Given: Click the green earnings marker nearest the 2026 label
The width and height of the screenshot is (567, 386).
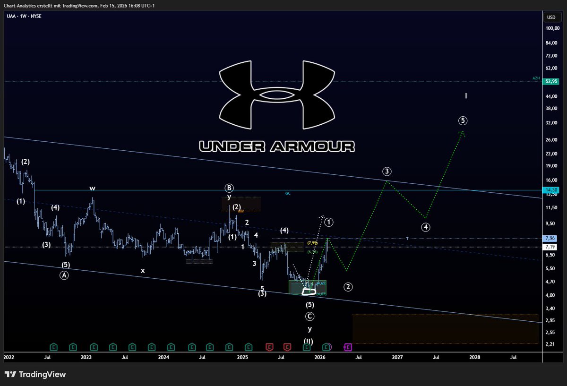Looking at the screenshot, I should coord(326,347).
